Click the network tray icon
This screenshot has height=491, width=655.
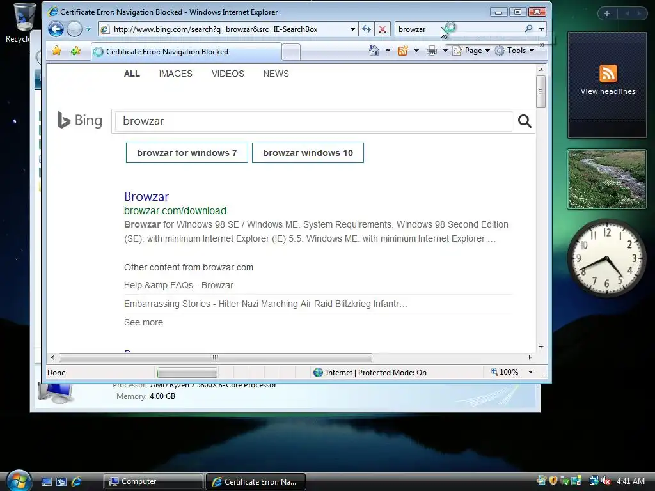594,481
